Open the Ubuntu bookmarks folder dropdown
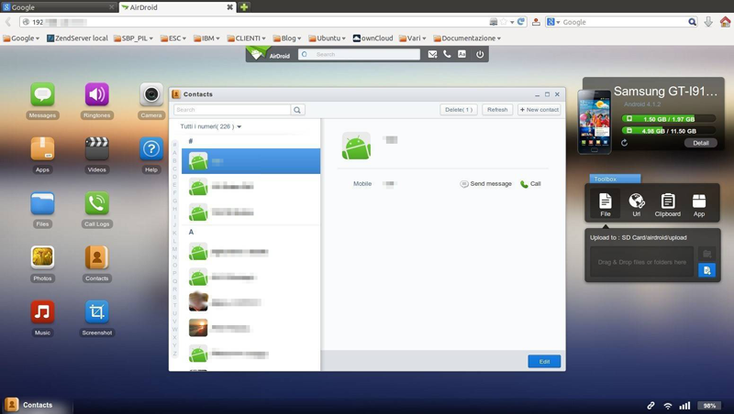The width and height of the screenshot is (734, 414). (329, 38)
